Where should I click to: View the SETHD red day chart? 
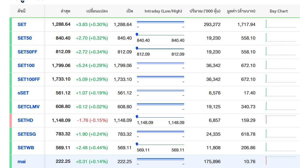[x=281, y=120]
